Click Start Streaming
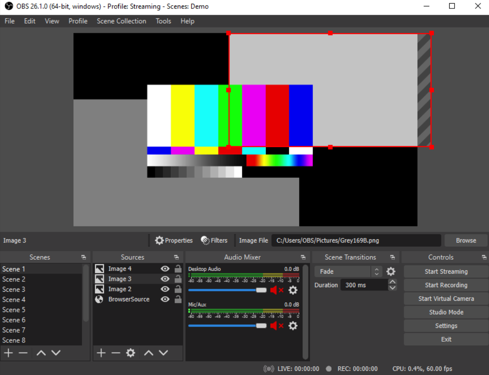489x375 pixels. point(446,271)
